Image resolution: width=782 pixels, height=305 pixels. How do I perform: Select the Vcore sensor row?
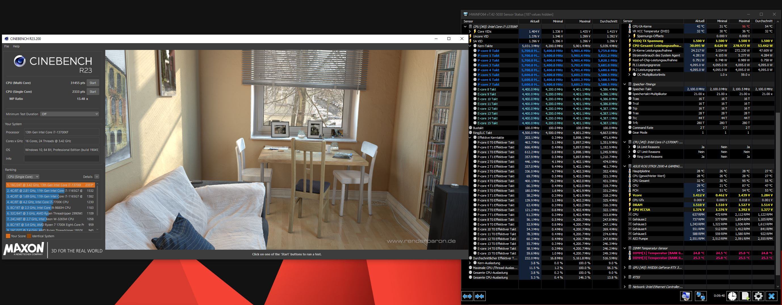click(701, 195)
